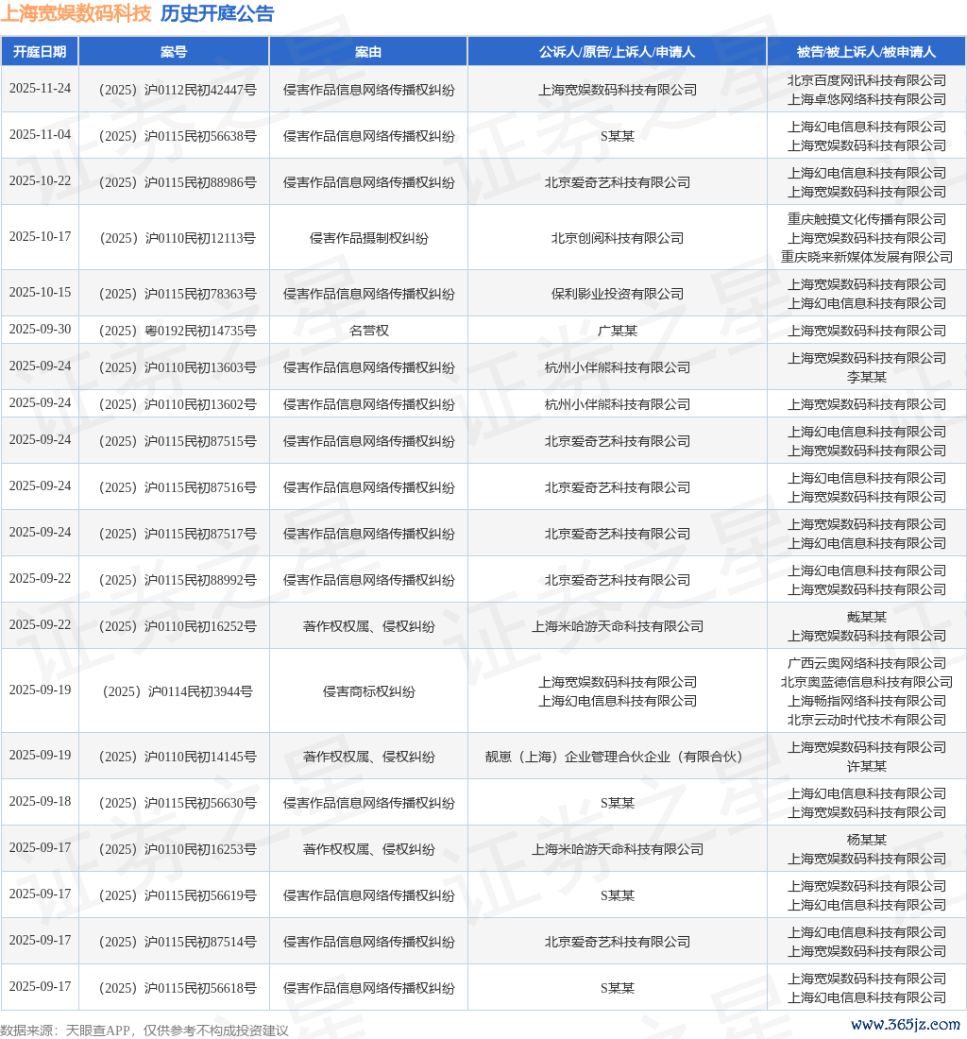This screenshot has width=967, height=1039.
Task: Open case (2025)沪0115民初56618号
Action: [x=174, y=988]
